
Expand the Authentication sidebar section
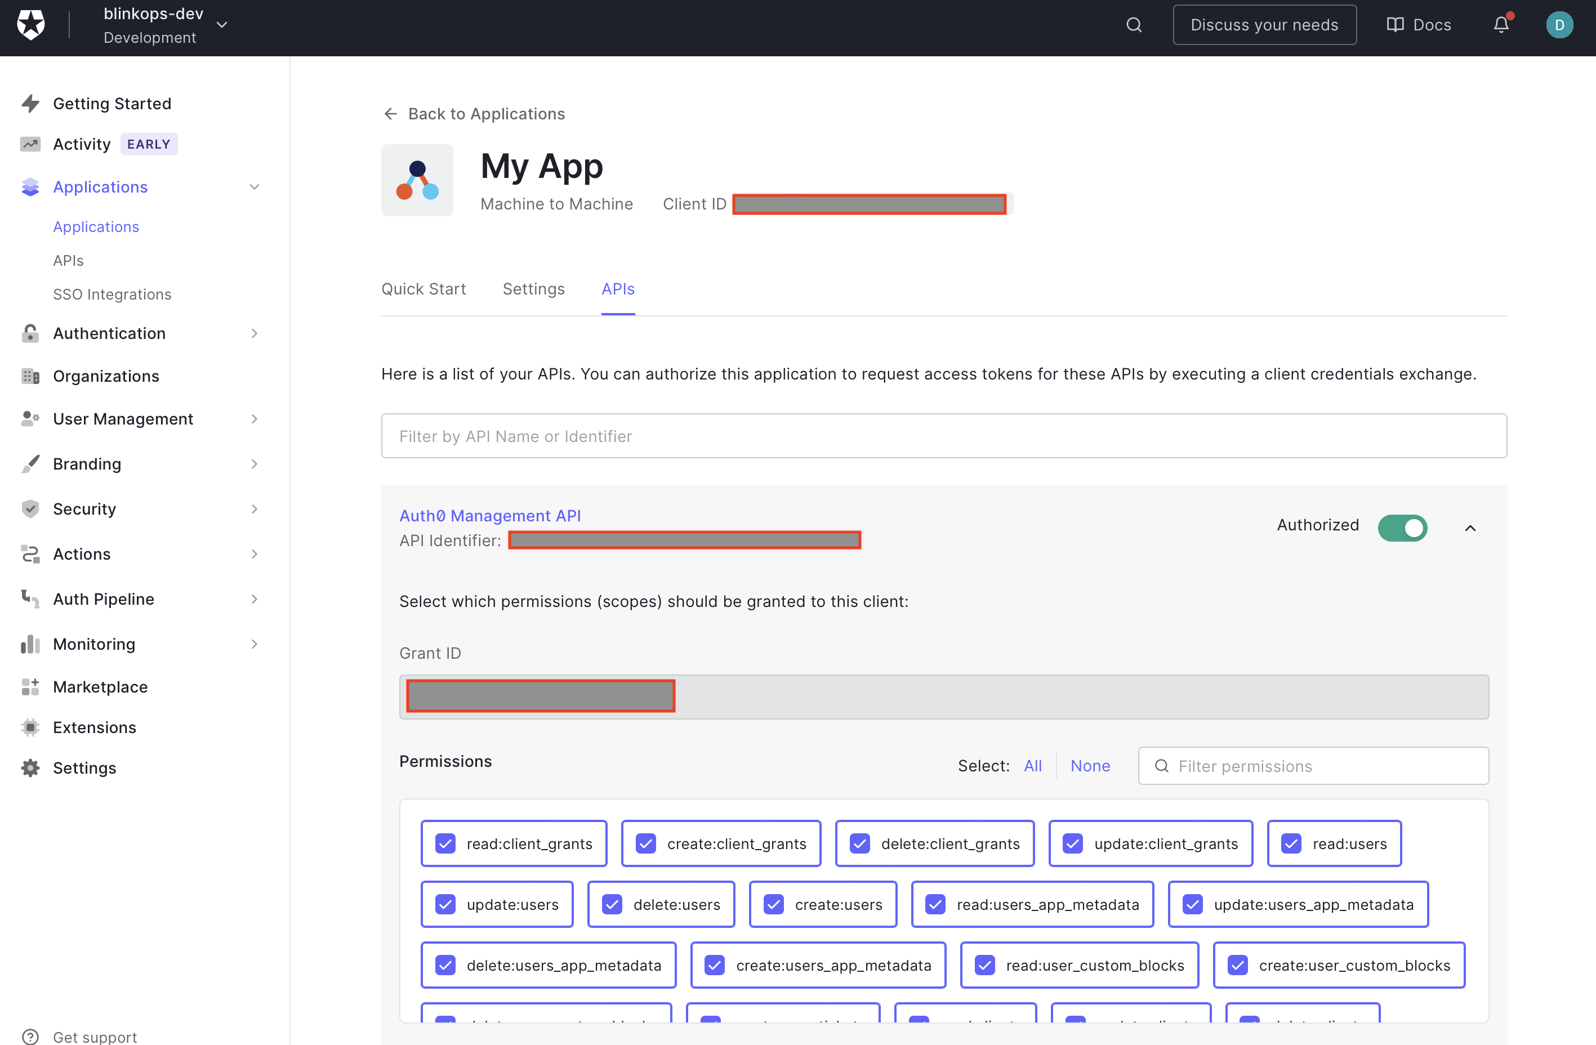click(x=109, y=333)
